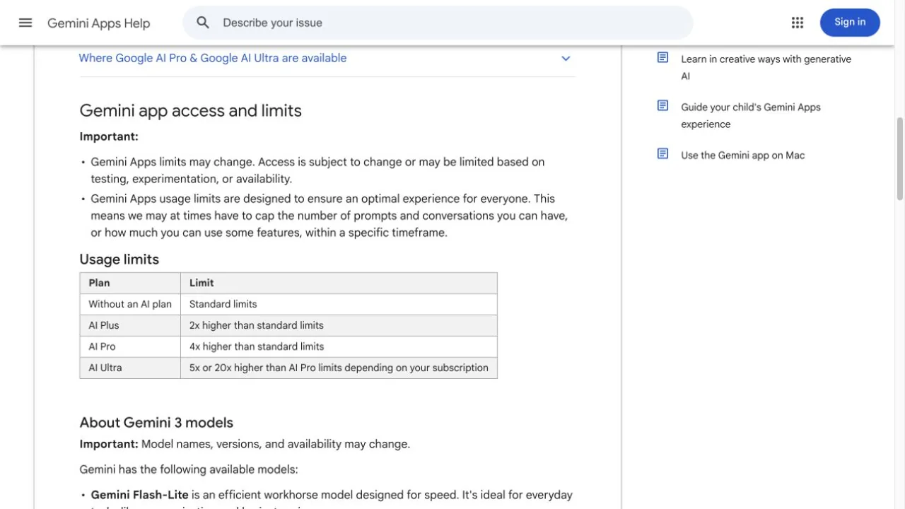Click the page vertical scrollbar thumb

900,158
